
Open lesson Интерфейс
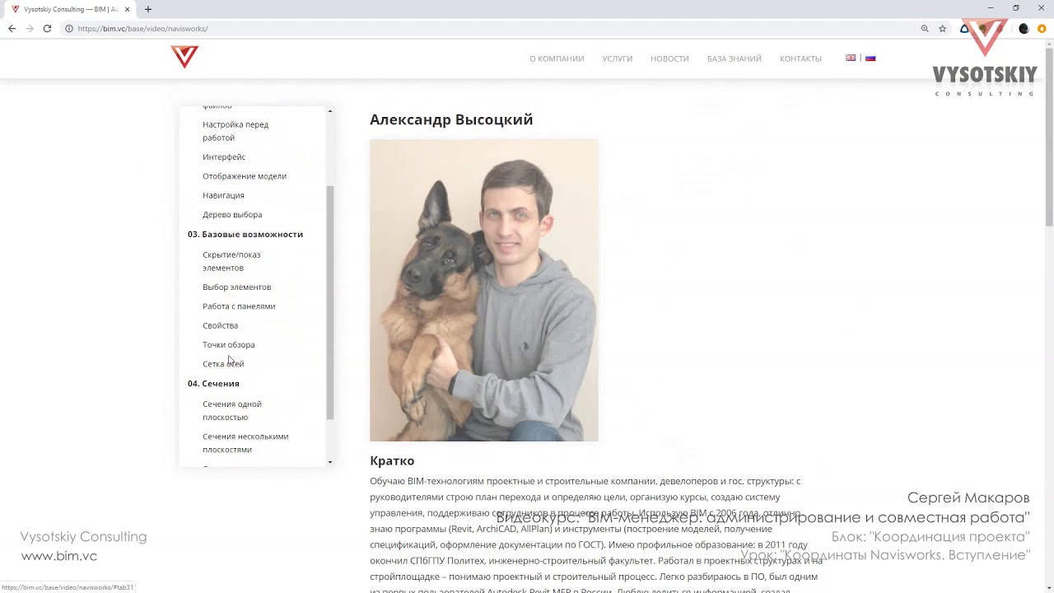click(x=224, y=156)
